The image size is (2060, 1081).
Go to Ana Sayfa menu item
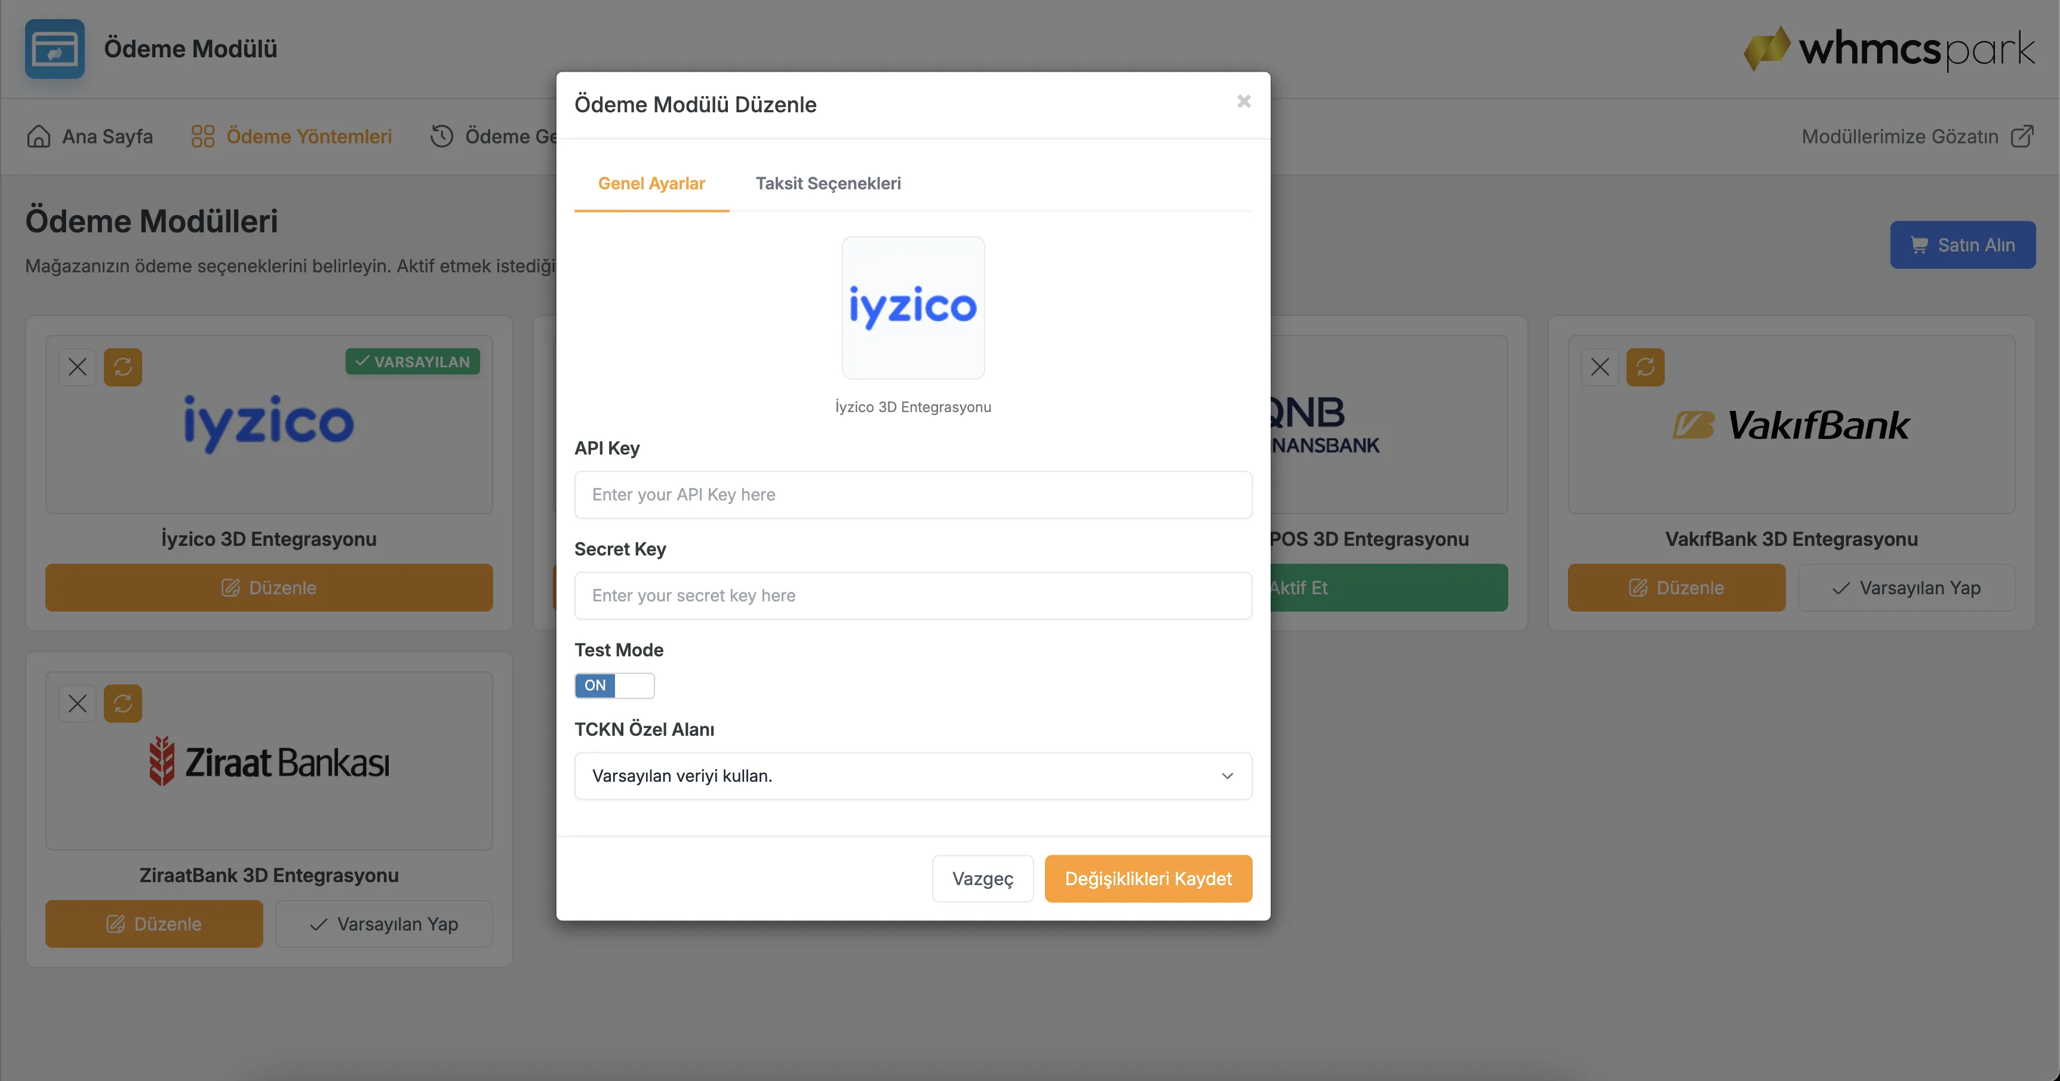90,137
